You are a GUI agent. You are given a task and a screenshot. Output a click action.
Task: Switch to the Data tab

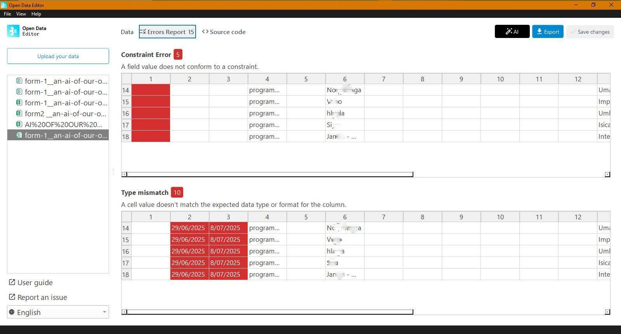[127, 32]
